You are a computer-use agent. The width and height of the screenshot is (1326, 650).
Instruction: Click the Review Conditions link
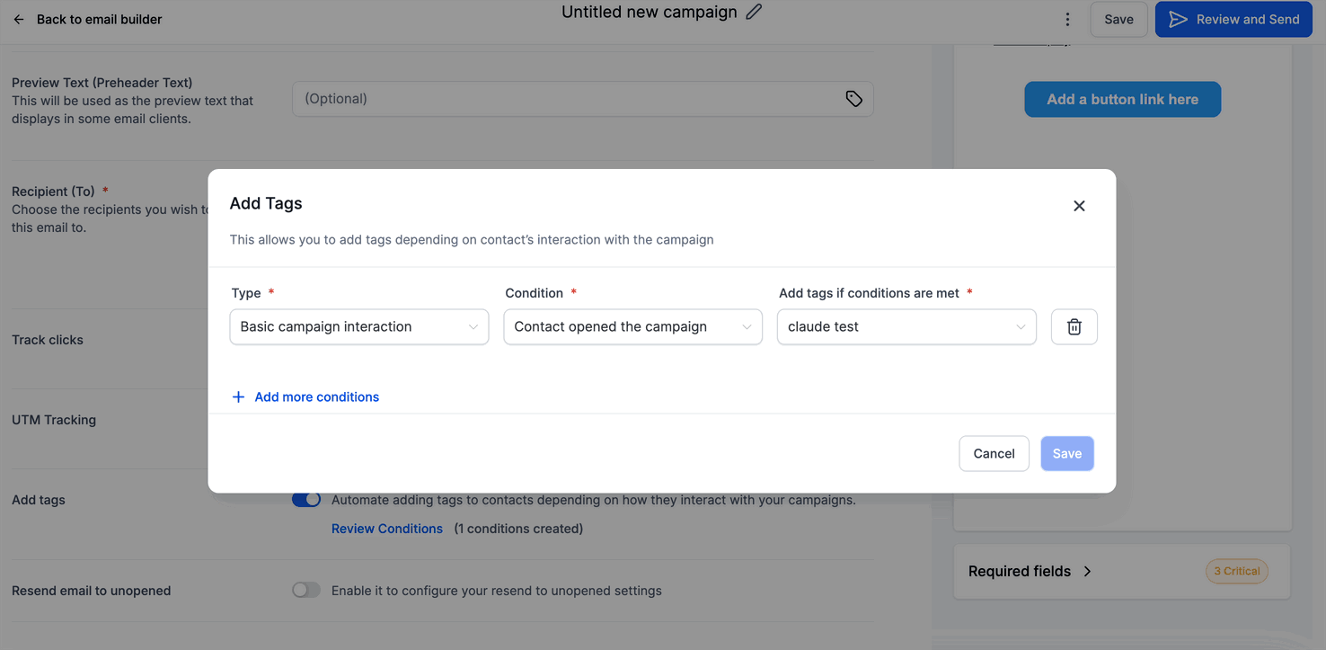[x=387, y=529]
